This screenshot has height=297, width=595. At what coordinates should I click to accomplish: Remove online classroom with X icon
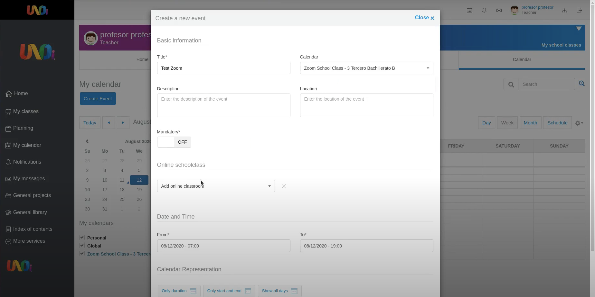coord(284,186)
